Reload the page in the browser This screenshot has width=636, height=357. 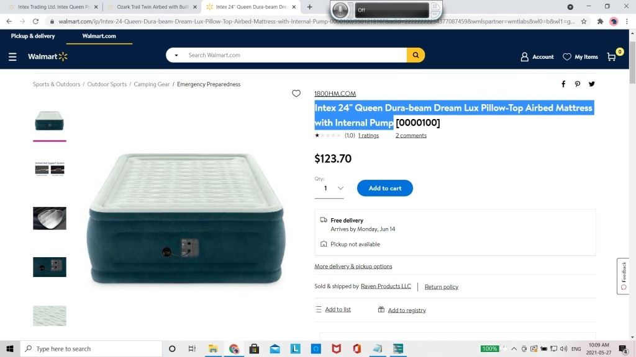pyautogui.click(x=35, y=22)
